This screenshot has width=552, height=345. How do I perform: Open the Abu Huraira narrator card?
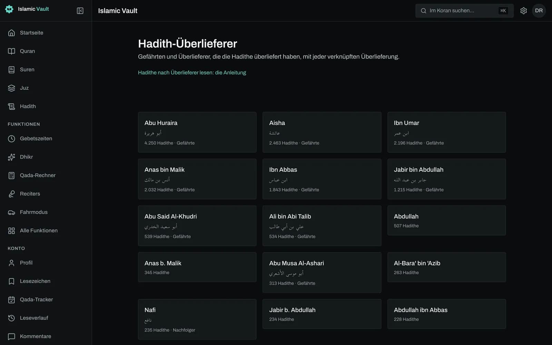coord(197,132)
